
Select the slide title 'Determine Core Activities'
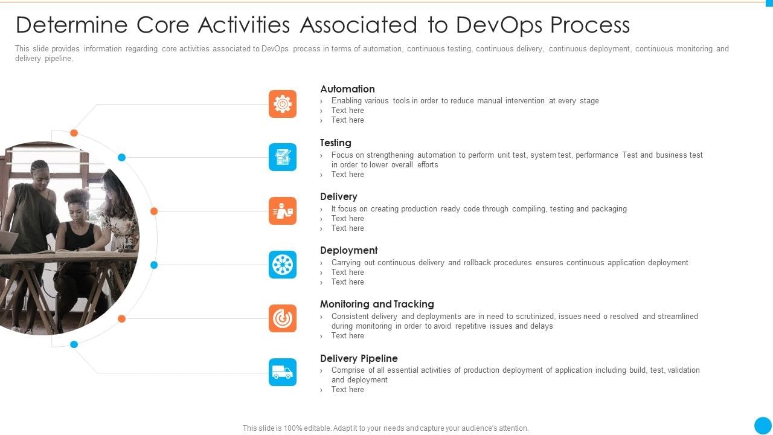pyautogui.click(x=323, y=25)
